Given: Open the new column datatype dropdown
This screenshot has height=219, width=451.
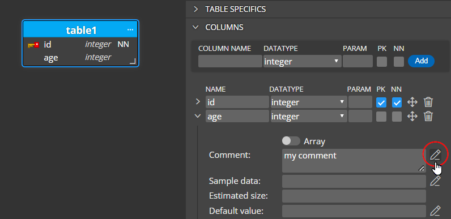Looking at the screenshot, I should pyautogui.click(x=303, y=61).
